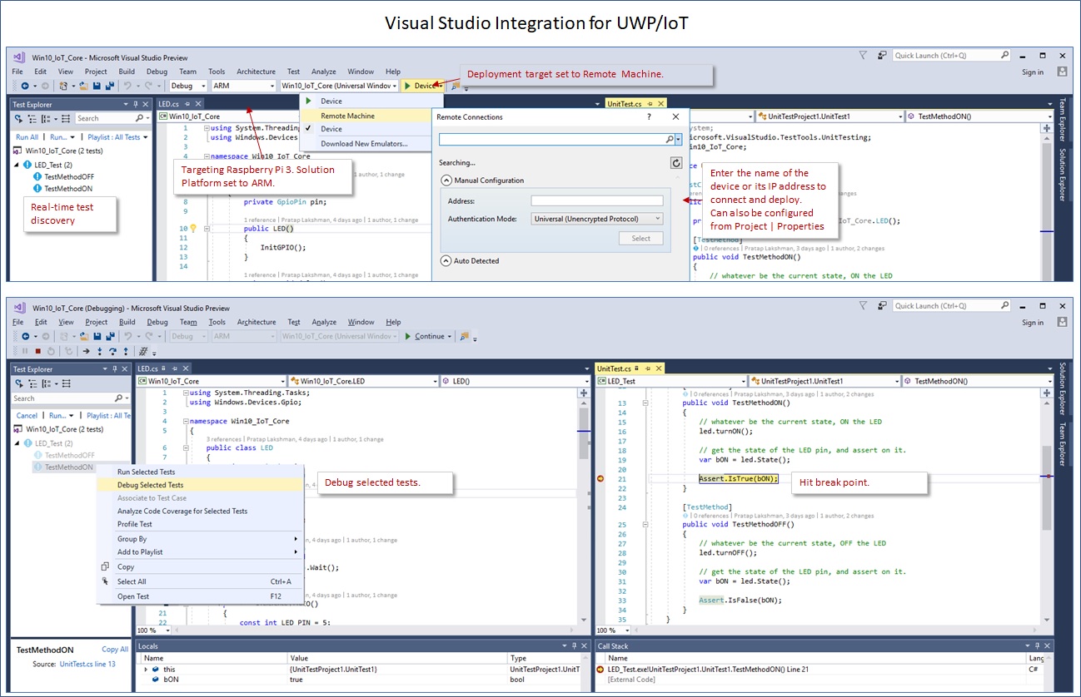Screen dimensions: 1081x697
Task: Click the Select button in Remote Connections
Action: [640, 238]
